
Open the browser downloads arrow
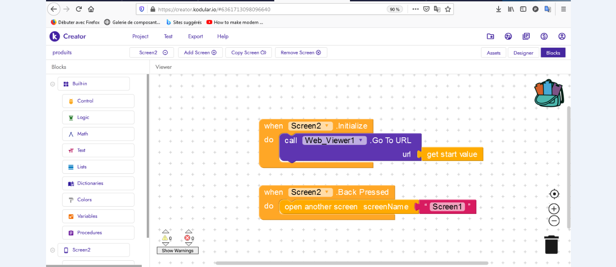click(499, 9)
